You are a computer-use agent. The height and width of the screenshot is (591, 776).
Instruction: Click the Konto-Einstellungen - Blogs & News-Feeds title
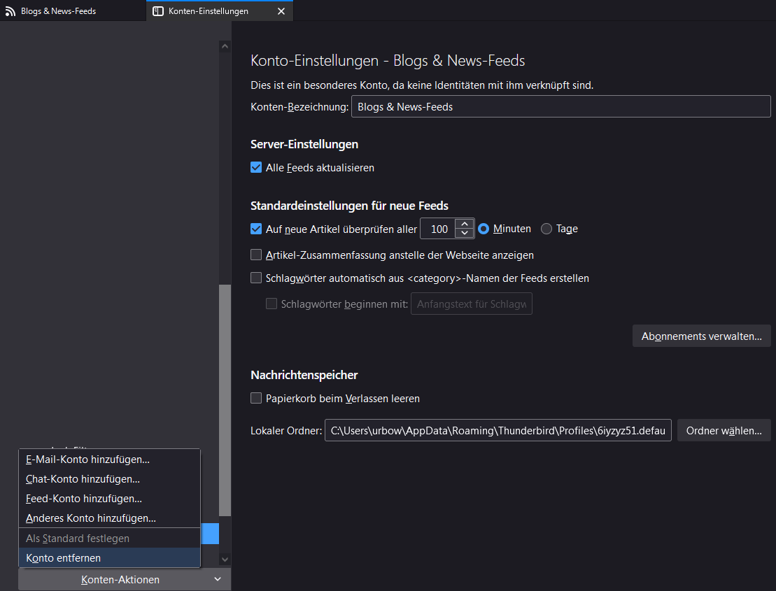click(388, 60)
